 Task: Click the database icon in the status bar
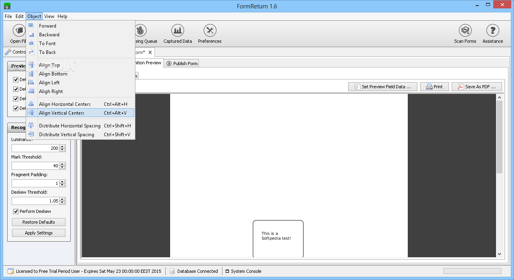(x=172, y=271)
